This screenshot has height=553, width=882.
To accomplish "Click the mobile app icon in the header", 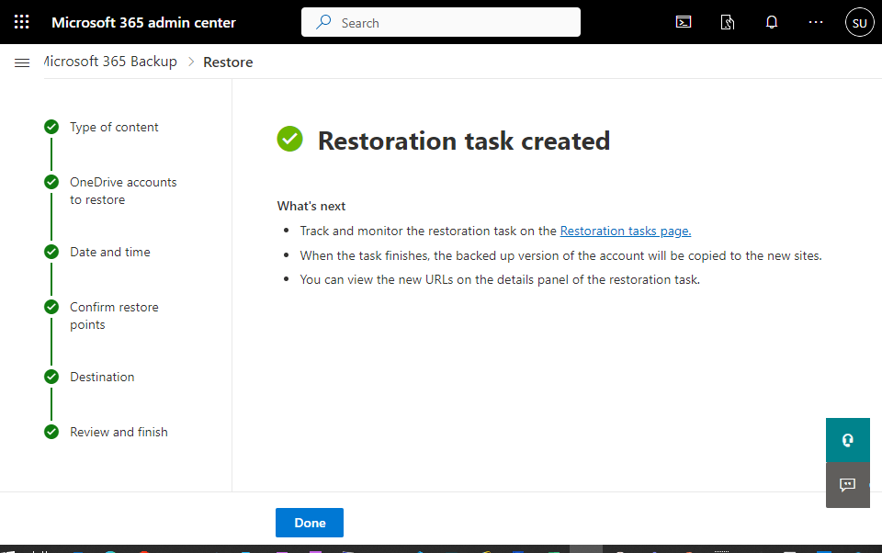I will point(728,22).
